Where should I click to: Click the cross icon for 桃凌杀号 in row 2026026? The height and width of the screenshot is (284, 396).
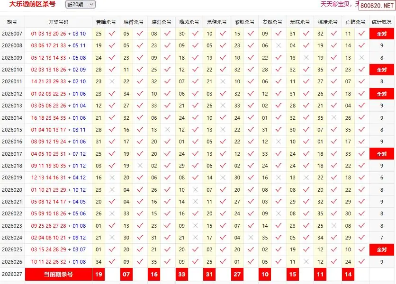(x=334, y=262)
